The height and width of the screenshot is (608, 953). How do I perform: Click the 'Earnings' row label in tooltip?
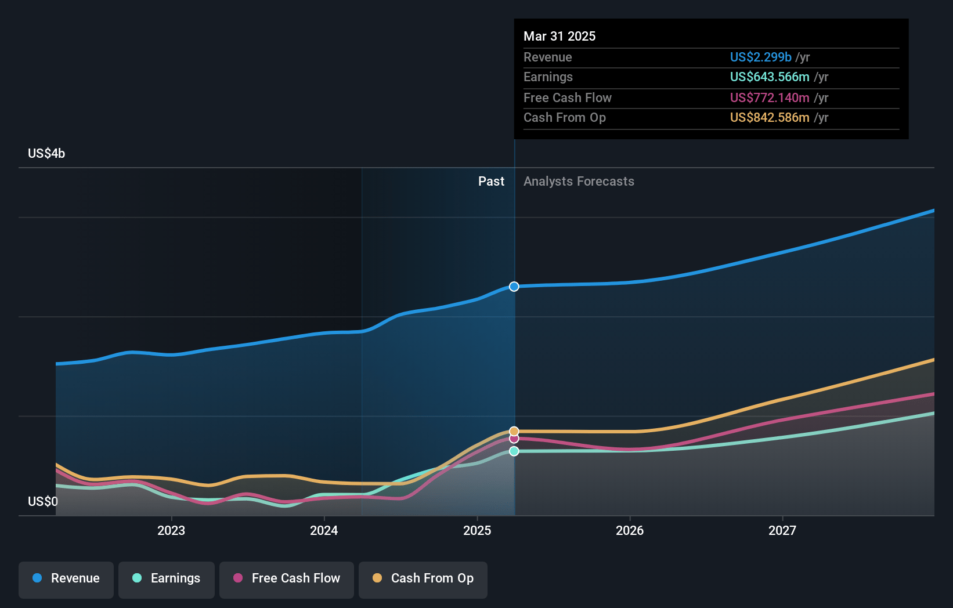[548, 77]
